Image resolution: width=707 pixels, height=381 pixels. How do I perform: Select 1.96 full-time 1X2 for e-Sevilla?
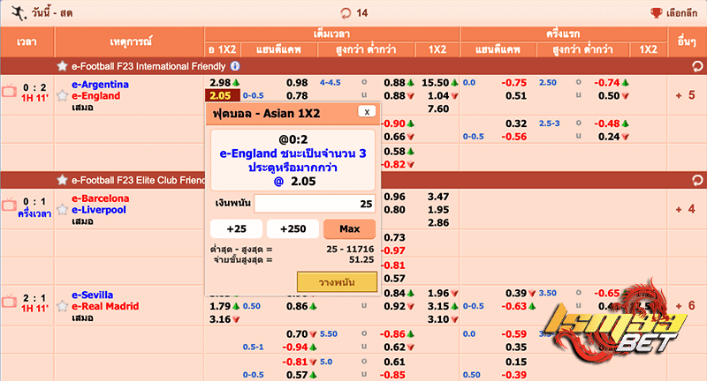[438, 294]
